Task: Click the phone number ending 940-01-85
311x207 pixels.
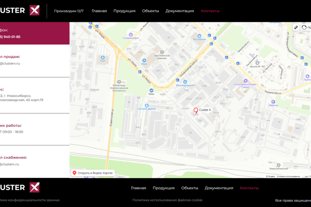Action: (10, 37)
